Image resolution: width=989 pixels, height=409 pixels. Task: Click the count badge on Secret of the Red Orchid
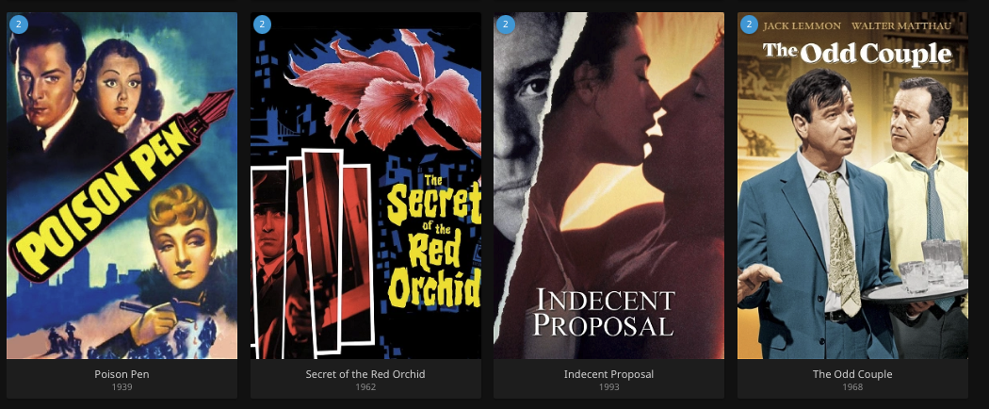263,25
